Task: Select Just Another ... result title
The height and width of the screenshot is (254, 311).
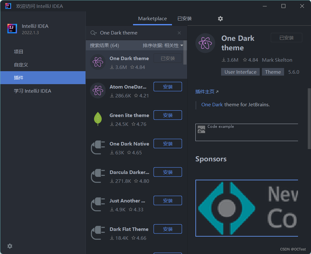Action: [127, 201]
